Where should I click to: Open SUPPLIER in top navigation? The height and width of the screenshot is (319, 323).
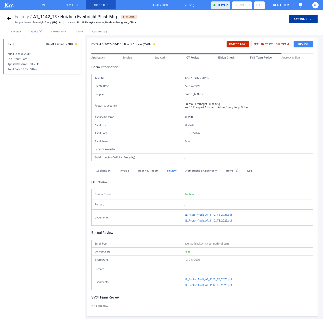(101, 5)
